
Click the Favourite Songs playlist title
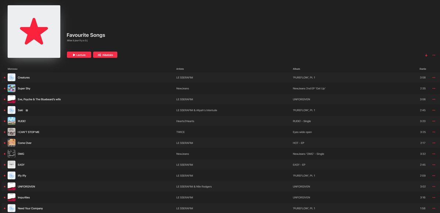click(86, 35)
